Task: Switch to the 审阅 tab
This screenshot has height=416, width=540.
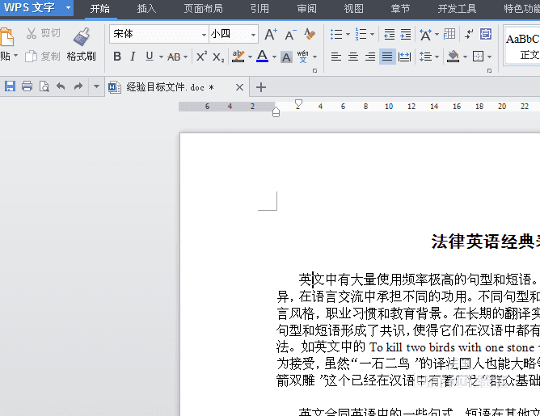Action: (306, 9)
